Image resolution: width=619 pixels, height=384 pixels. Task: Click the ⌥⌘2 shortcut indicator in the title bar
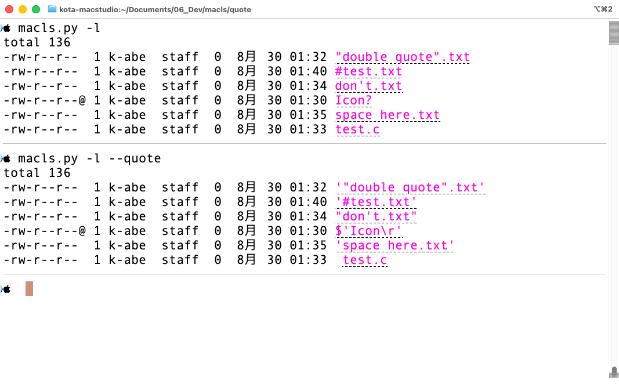tap(603, 9)
